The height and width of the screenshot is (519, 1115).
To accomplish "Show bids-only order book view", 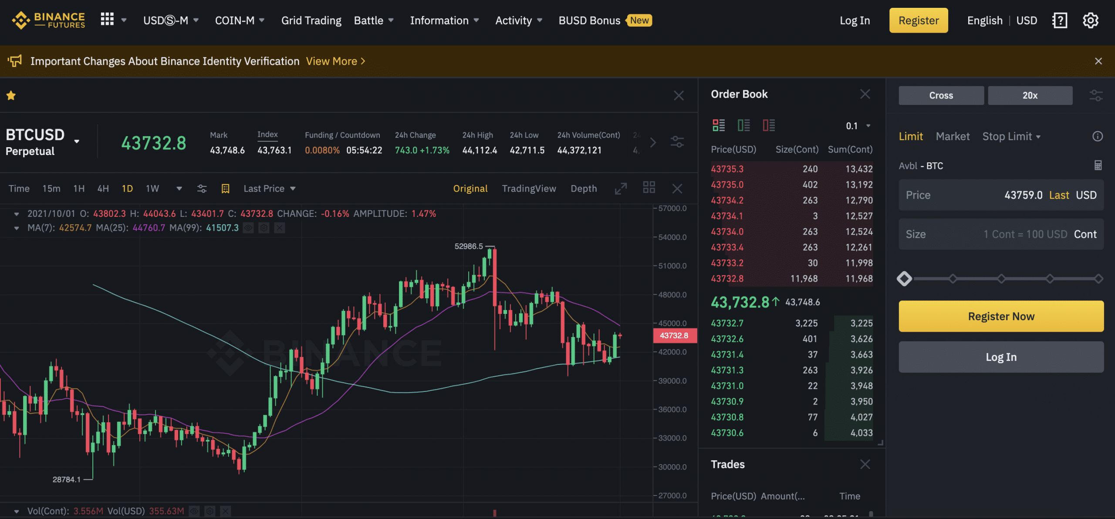I will coord(744,125).
